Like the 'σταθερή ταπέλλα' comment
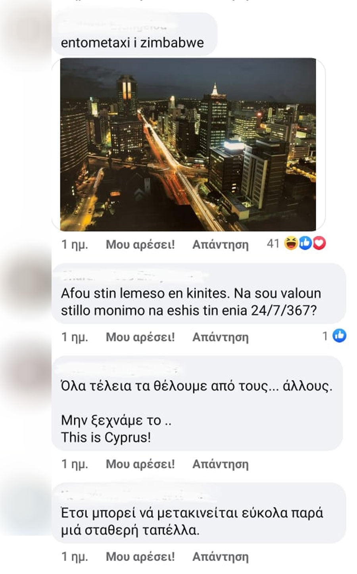 point(140,557)
